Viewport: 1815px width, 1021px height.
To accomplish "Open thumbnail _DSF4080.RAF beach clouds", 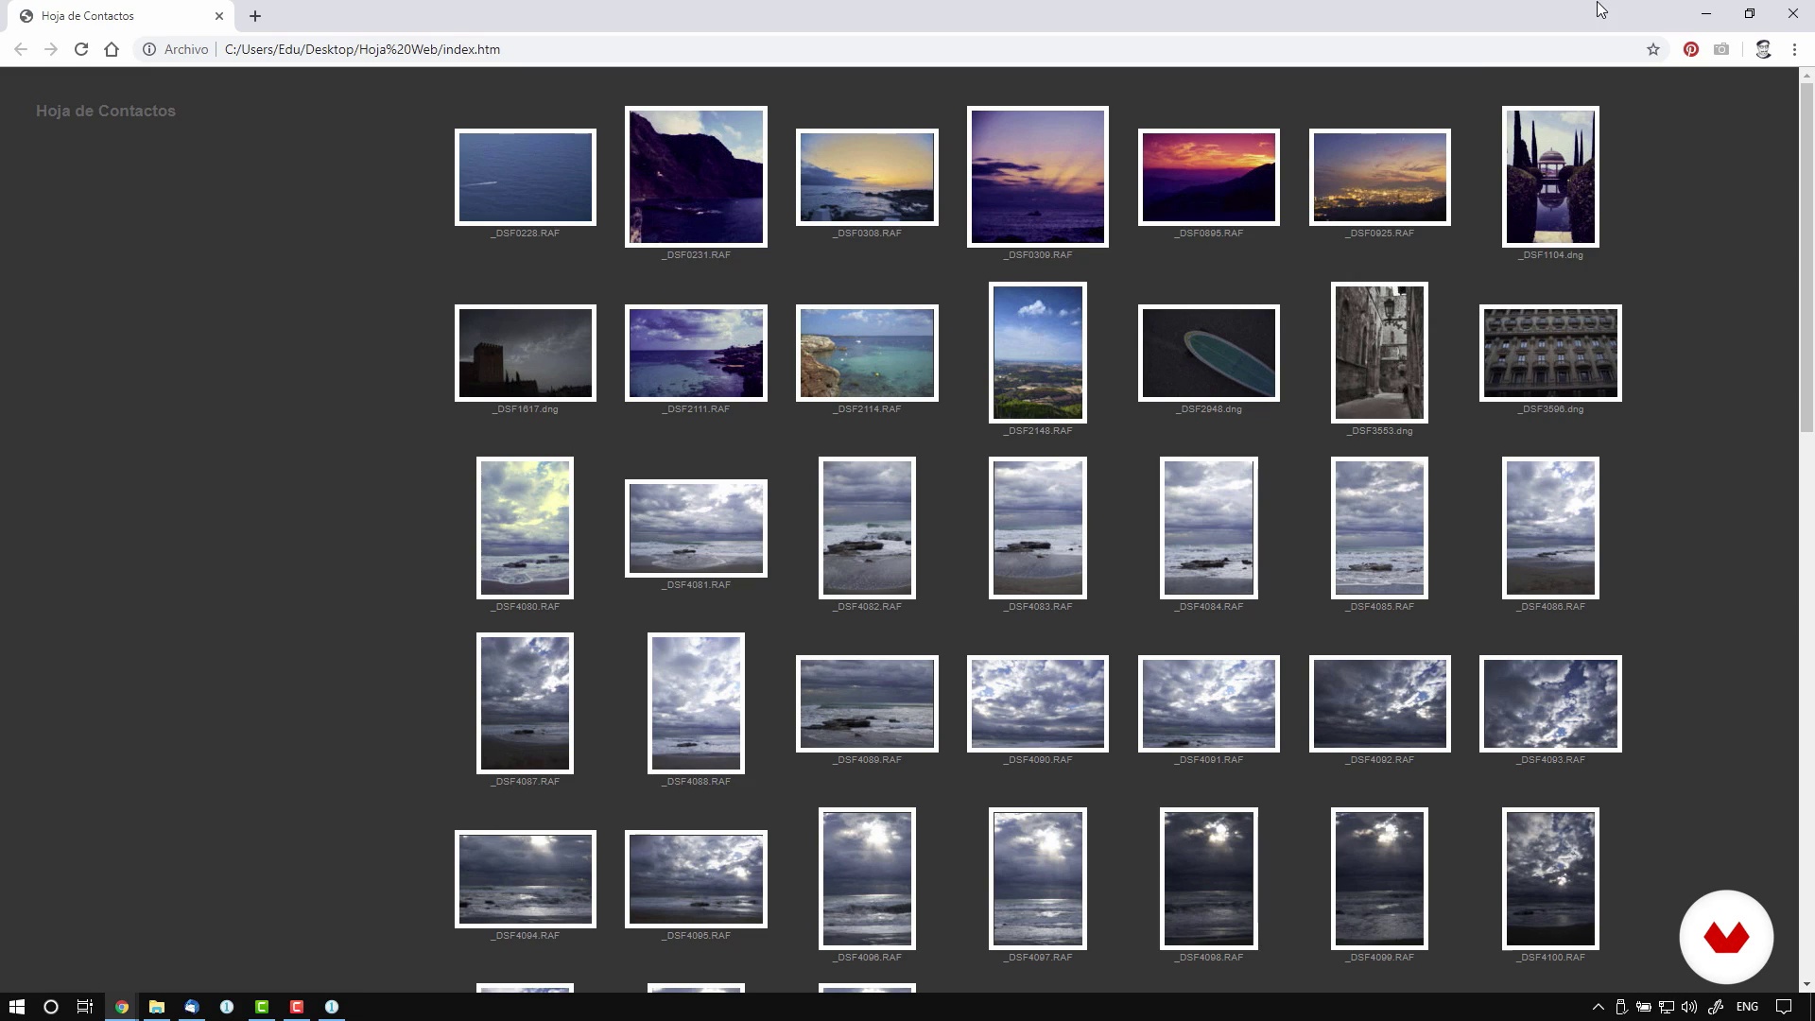I will (526, 528).
